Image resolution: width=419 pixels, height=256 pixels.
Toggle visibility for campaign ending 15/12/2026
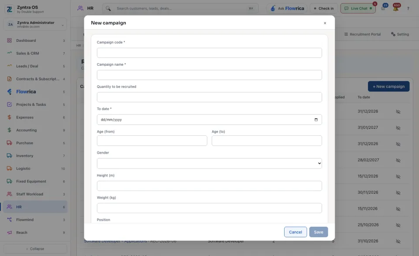coord(398,177)
